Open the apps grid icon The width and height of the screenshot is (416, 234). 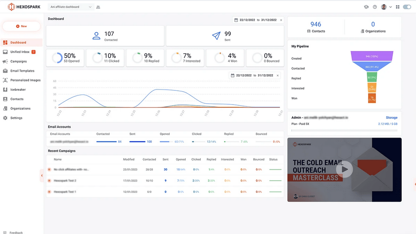click(398, 7)
